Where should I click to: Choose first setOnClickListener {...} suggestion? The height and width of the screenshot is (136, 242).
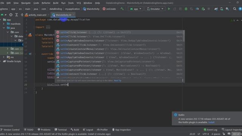point(119,32)
